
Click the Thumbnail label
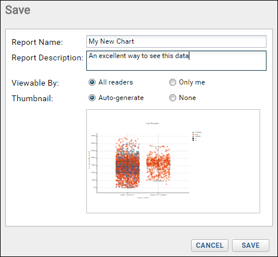click(x=32, y=98)
